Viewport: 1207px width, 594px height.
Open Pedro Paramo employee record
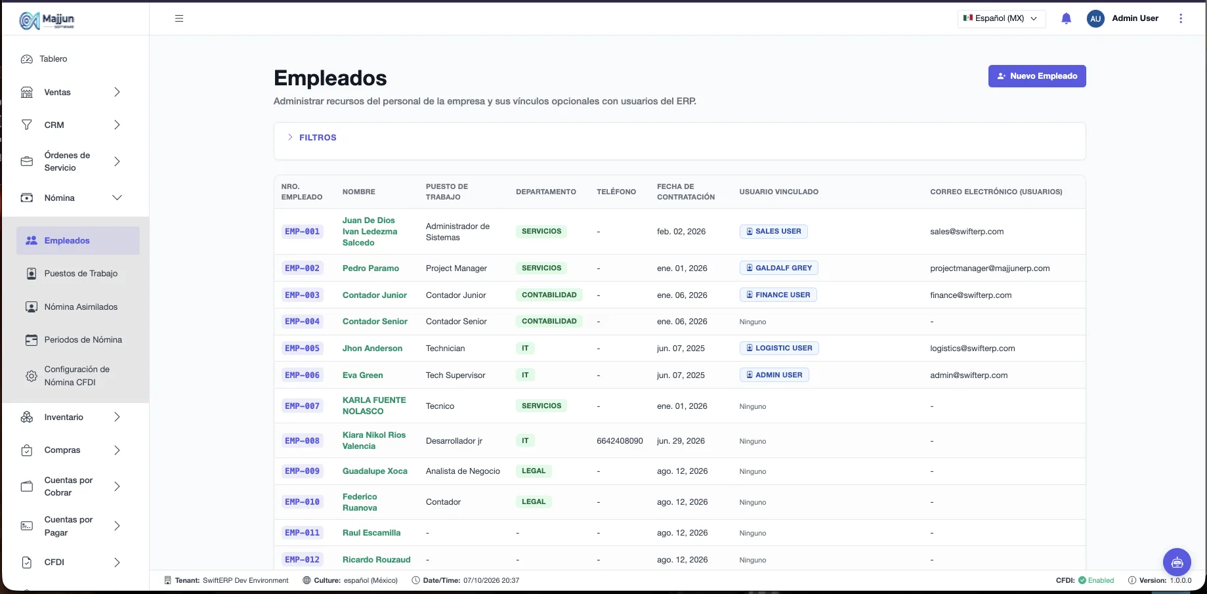[x=371, y=268]
